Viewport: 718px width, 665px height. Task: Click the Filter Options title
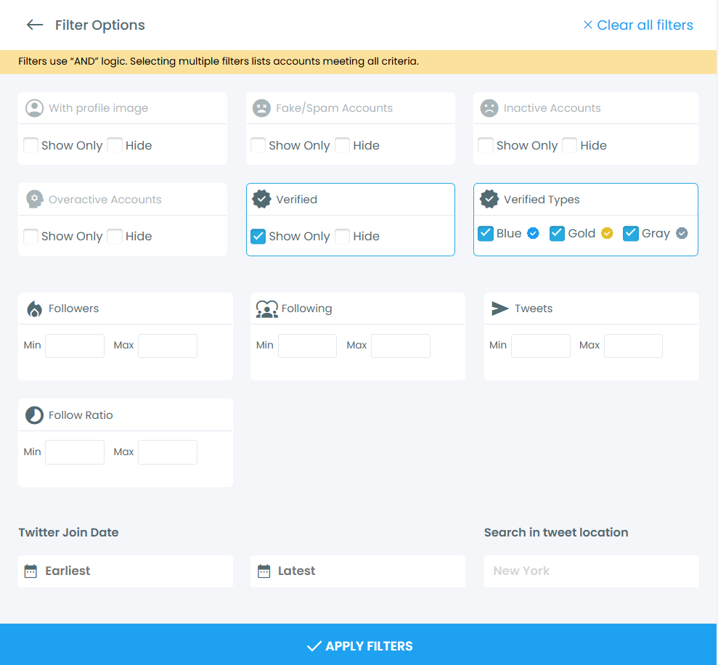coord(100,25)
